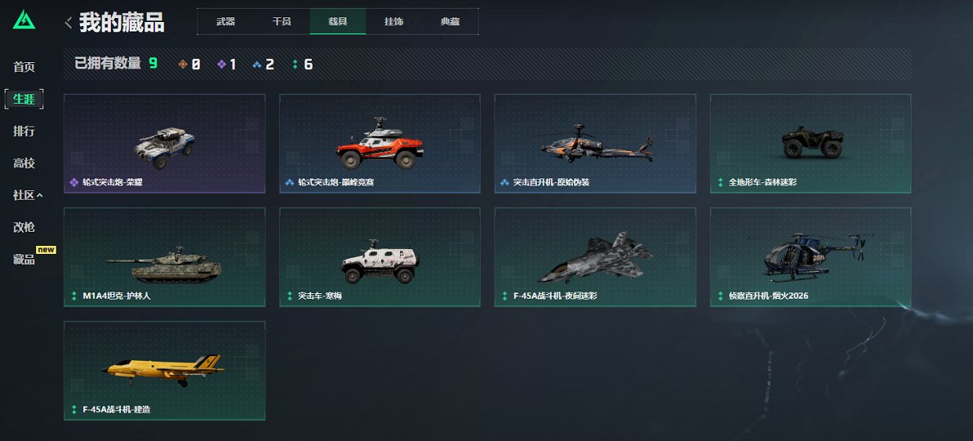Go to 首页 in the sidebar
This screenshot has width=973, height=441.
pos(24,68)
